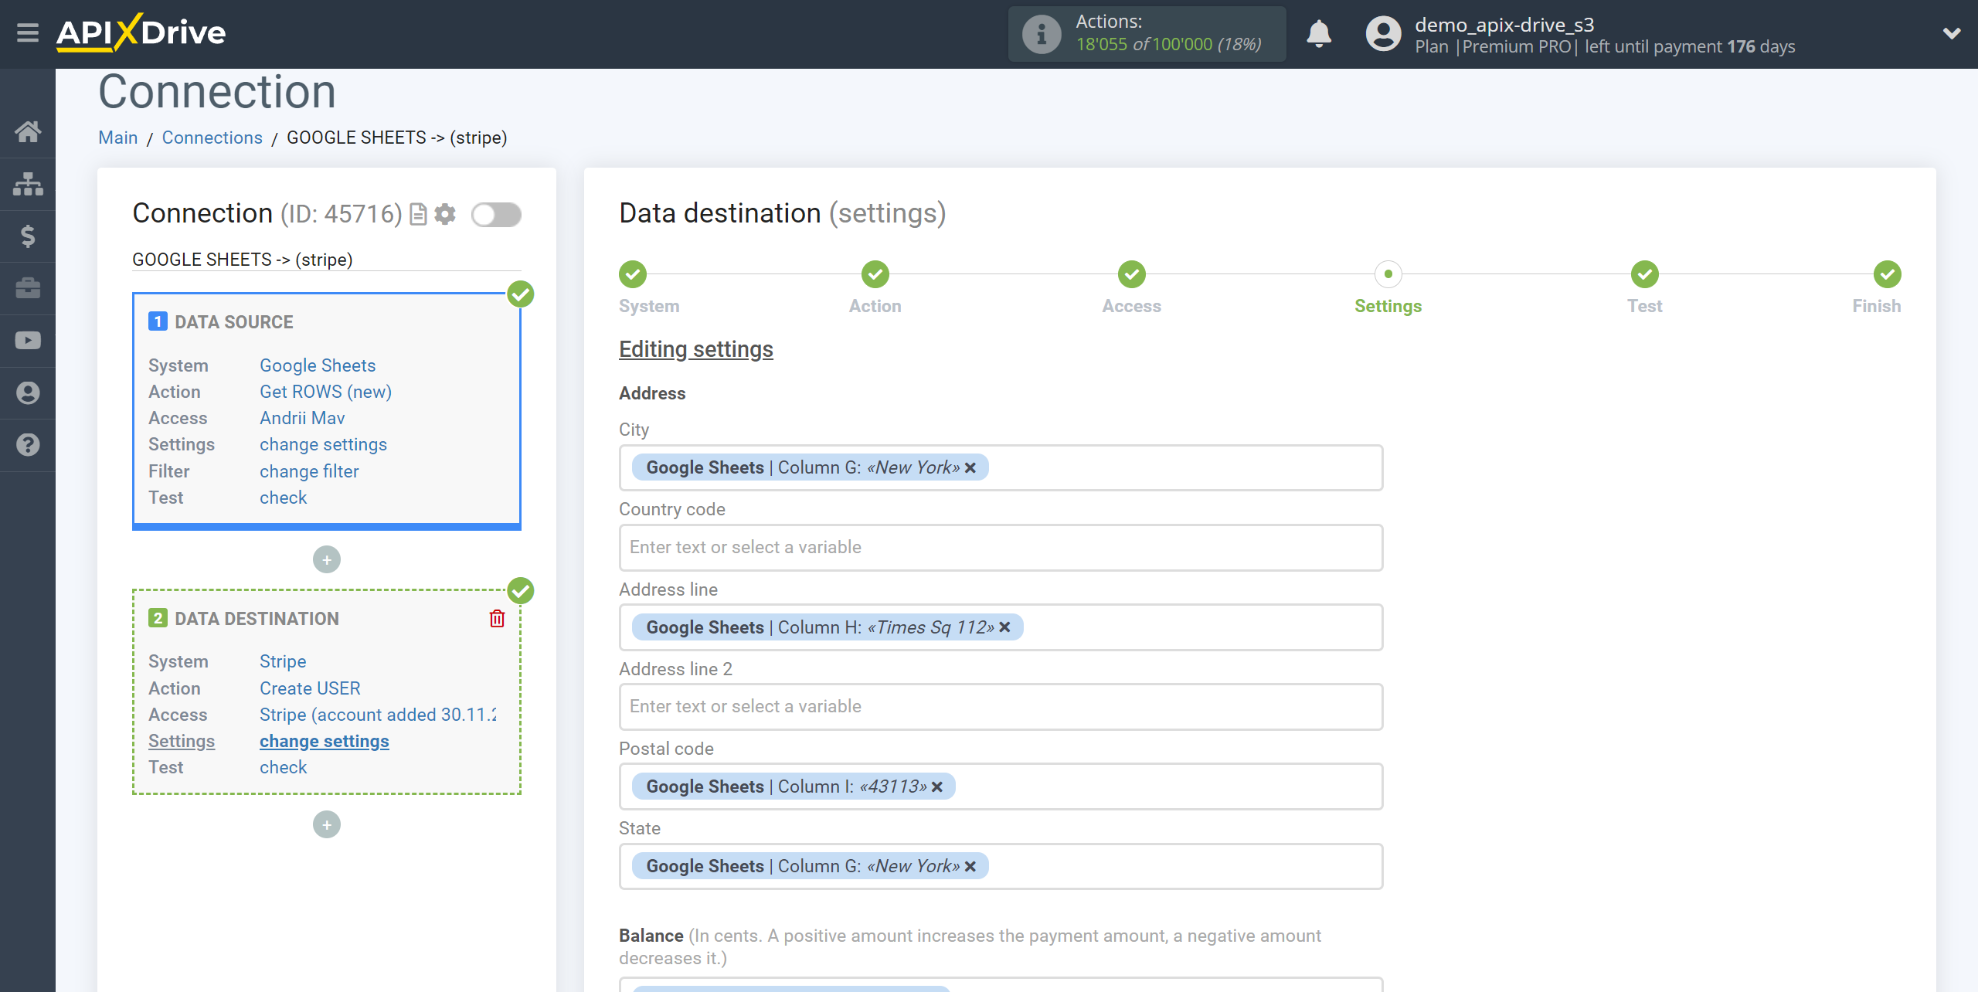The width and height of the screenshot is (1978, 992).
Task: Click data destination change settings link
Action: point(325,741)
